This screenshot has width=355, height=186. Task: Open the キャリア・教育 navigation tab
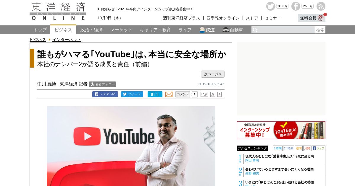(x=155, y=30)
